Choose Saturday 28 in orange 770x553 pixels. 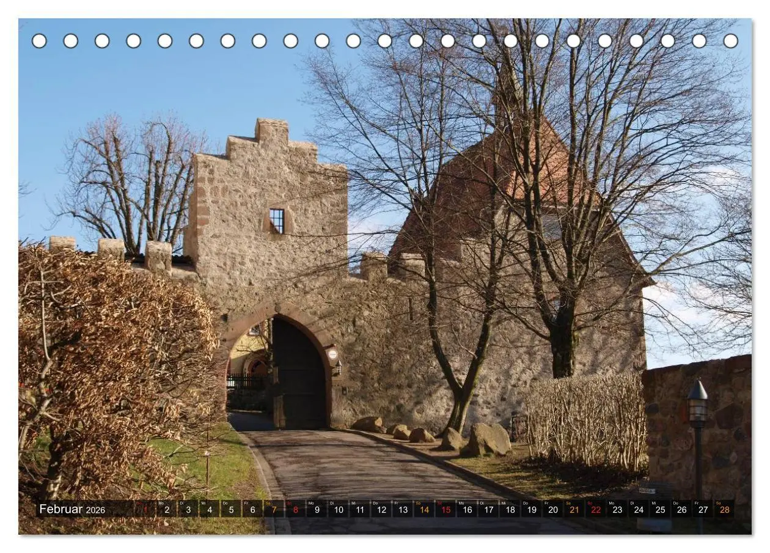tap(724, 509)
